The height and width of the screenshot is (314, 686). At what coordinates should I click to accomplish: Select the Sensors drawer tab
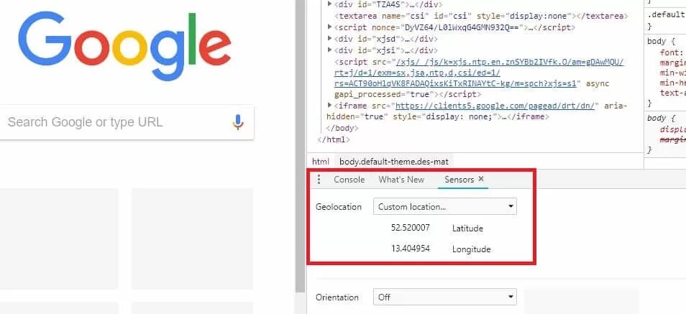(x=459, y=180)
